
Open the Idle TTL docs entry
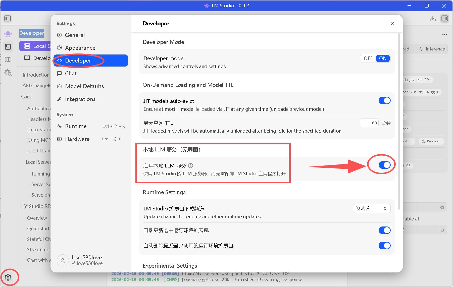click(39, 151)
